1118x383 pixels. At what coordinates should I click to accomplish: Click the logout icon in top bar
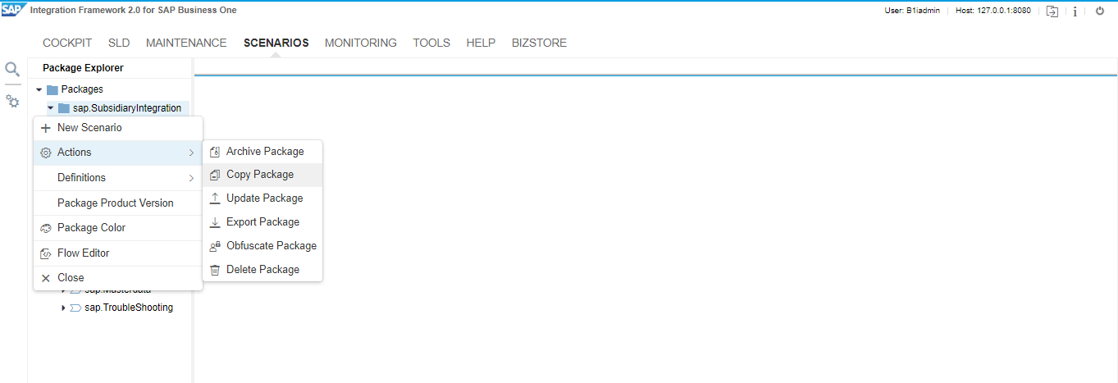(x=1052, y=11)
